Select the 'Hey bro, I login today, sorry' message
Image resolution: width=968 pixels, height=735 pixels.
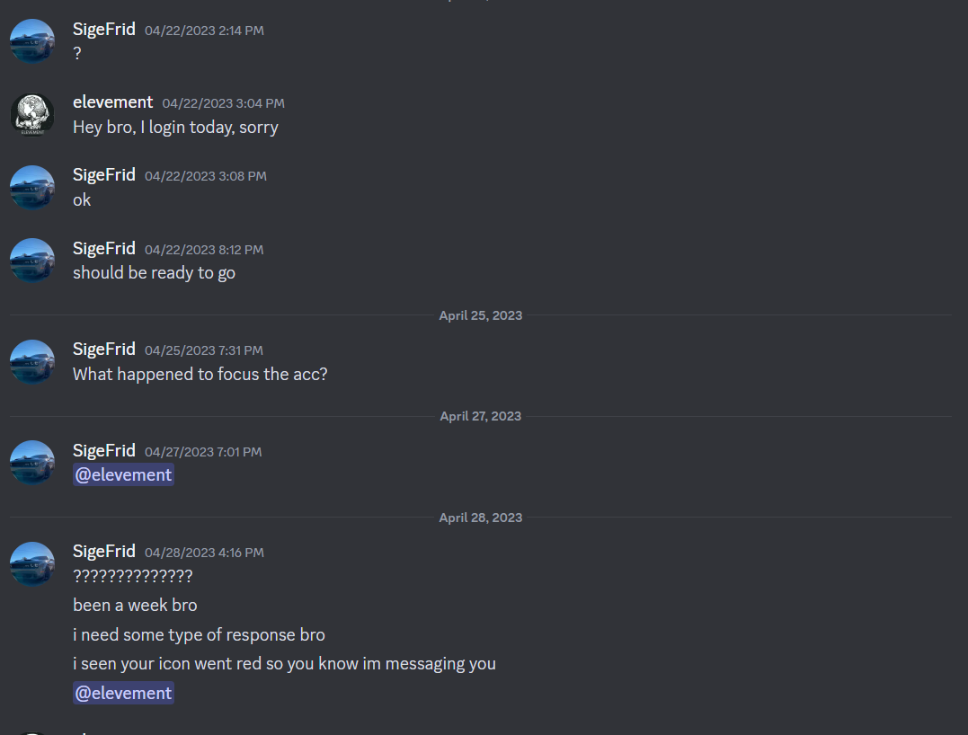(x=175, y=128)
